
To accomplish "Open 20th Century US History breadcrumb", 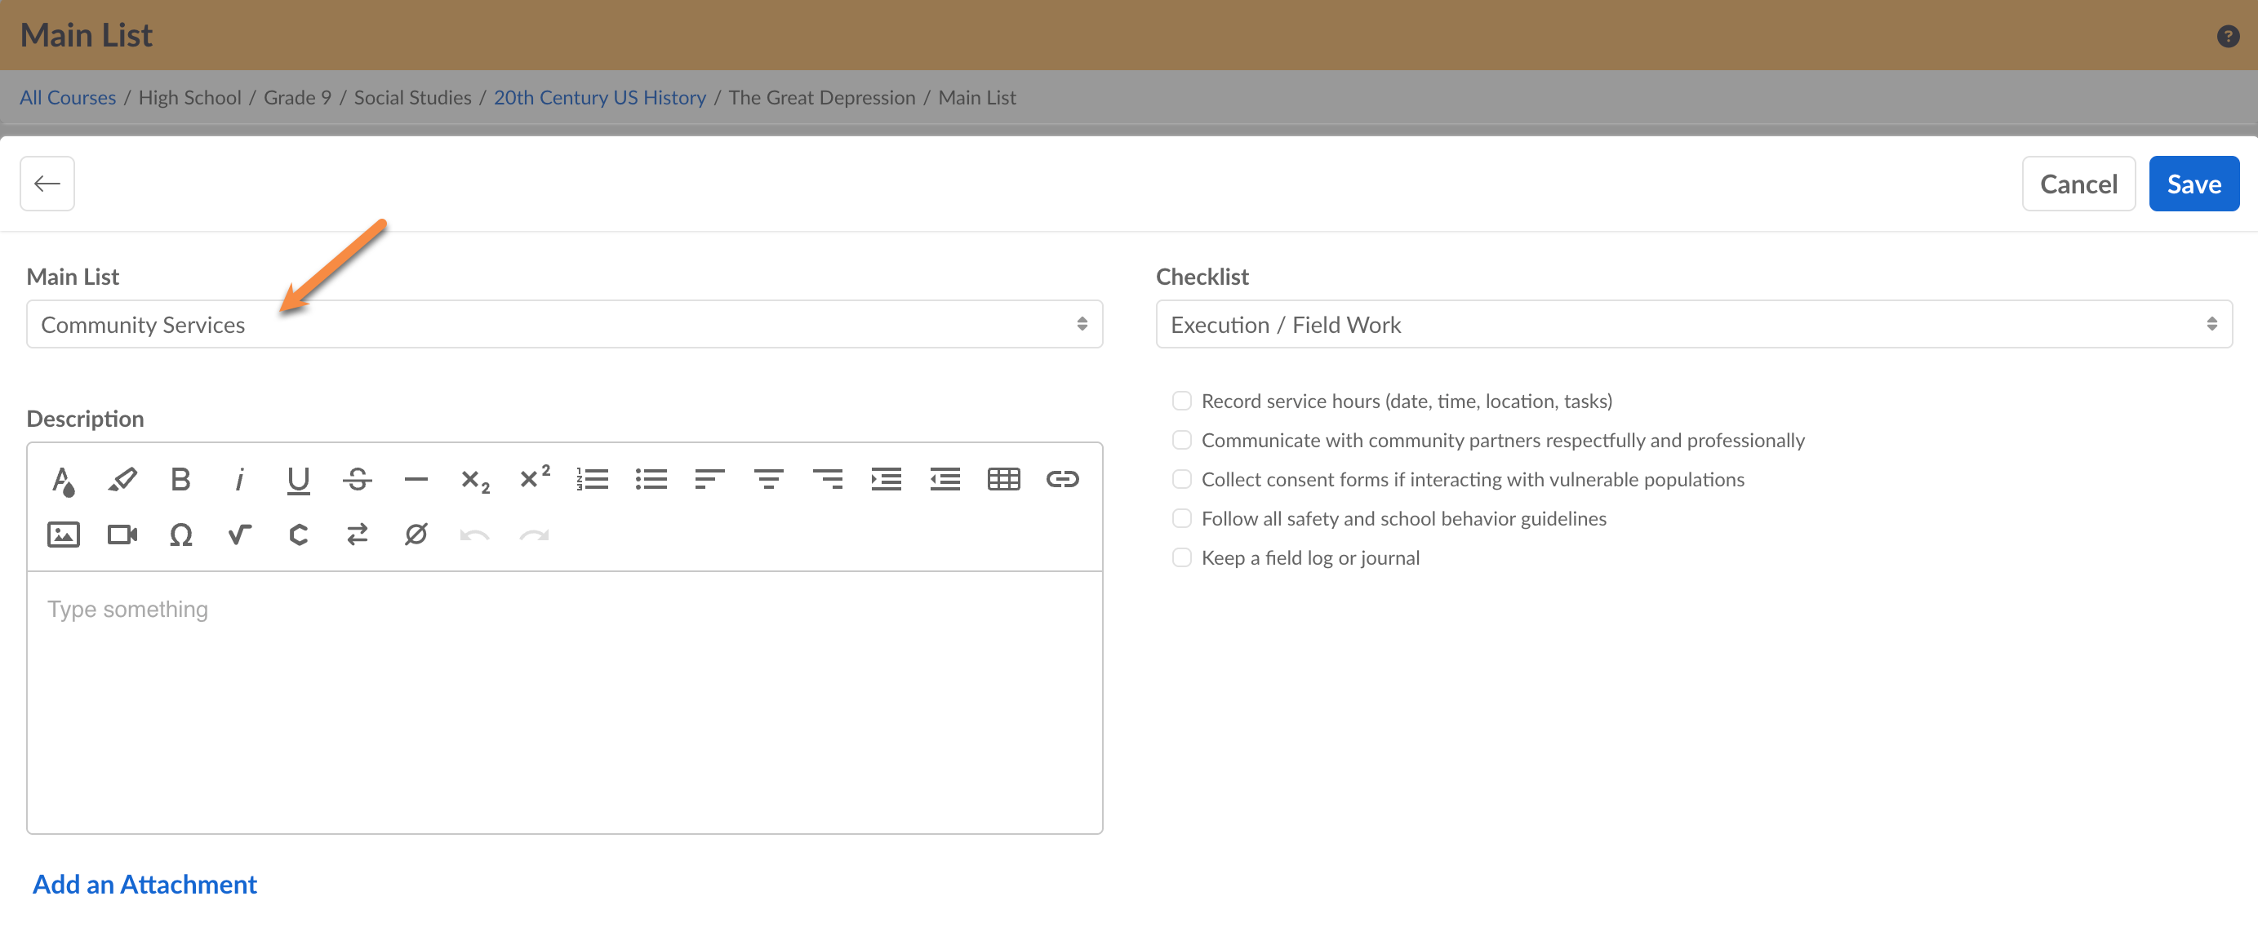I will coord(598,97).
